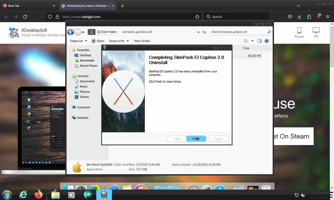This screenshot has height=200, width=334.
Task: Go back in the Explorer window
Action: click(70, 32)
